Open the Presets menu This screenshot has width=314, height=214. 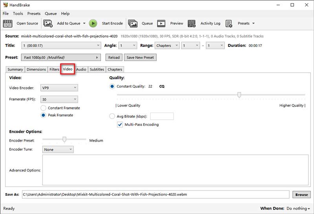(x=34, y=13)
